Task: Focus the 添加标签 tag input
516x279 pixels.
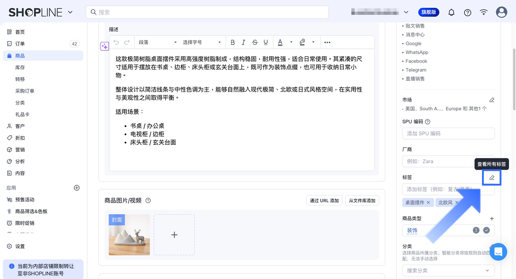Action: pyautogui.click(x=448, y=189)
